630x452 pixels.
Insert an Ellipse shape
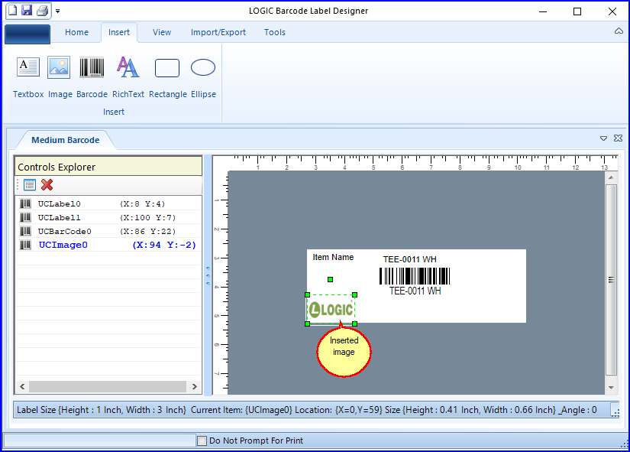pos(203,77)
